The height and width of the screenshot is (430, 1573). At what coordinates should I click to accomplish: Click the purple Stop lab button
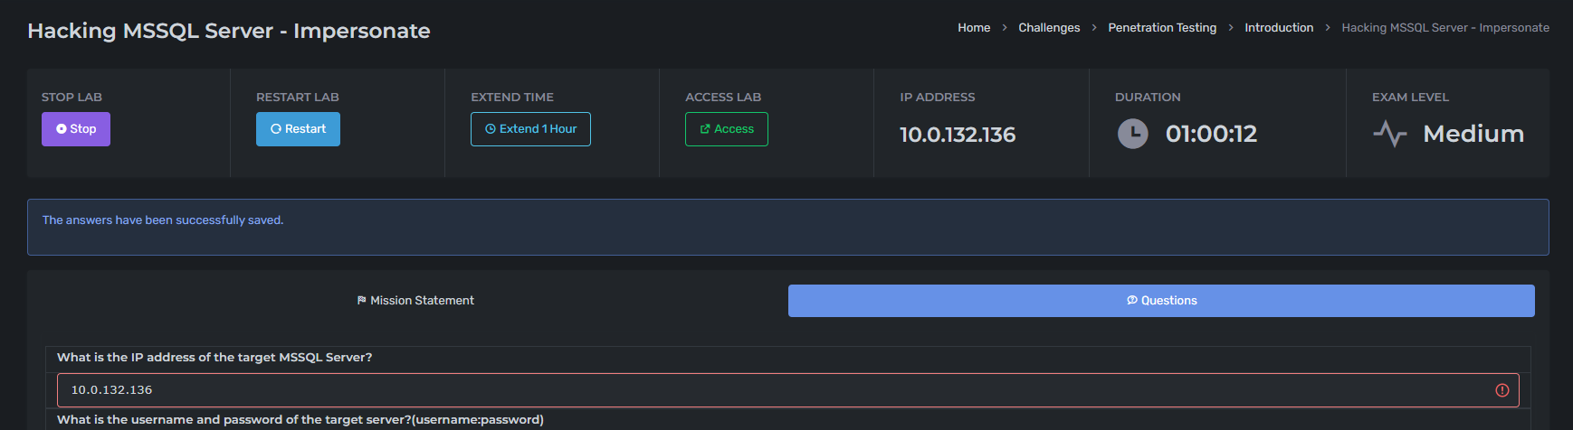(x=76, y=129)
